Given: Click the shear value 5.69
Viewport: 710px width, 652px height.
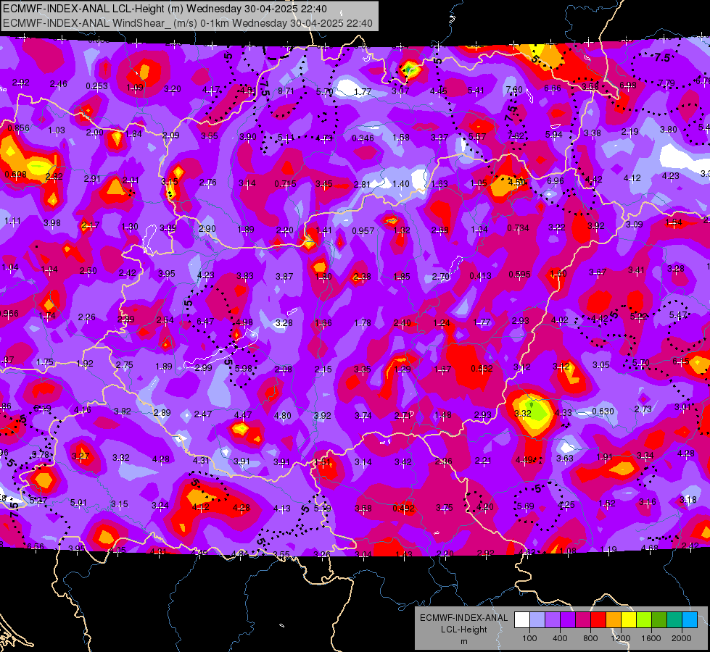Looking at the screenshot, I should pos(525,506).
